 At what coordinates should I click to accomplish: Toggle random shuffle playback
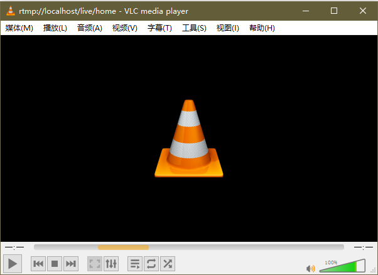168,264
